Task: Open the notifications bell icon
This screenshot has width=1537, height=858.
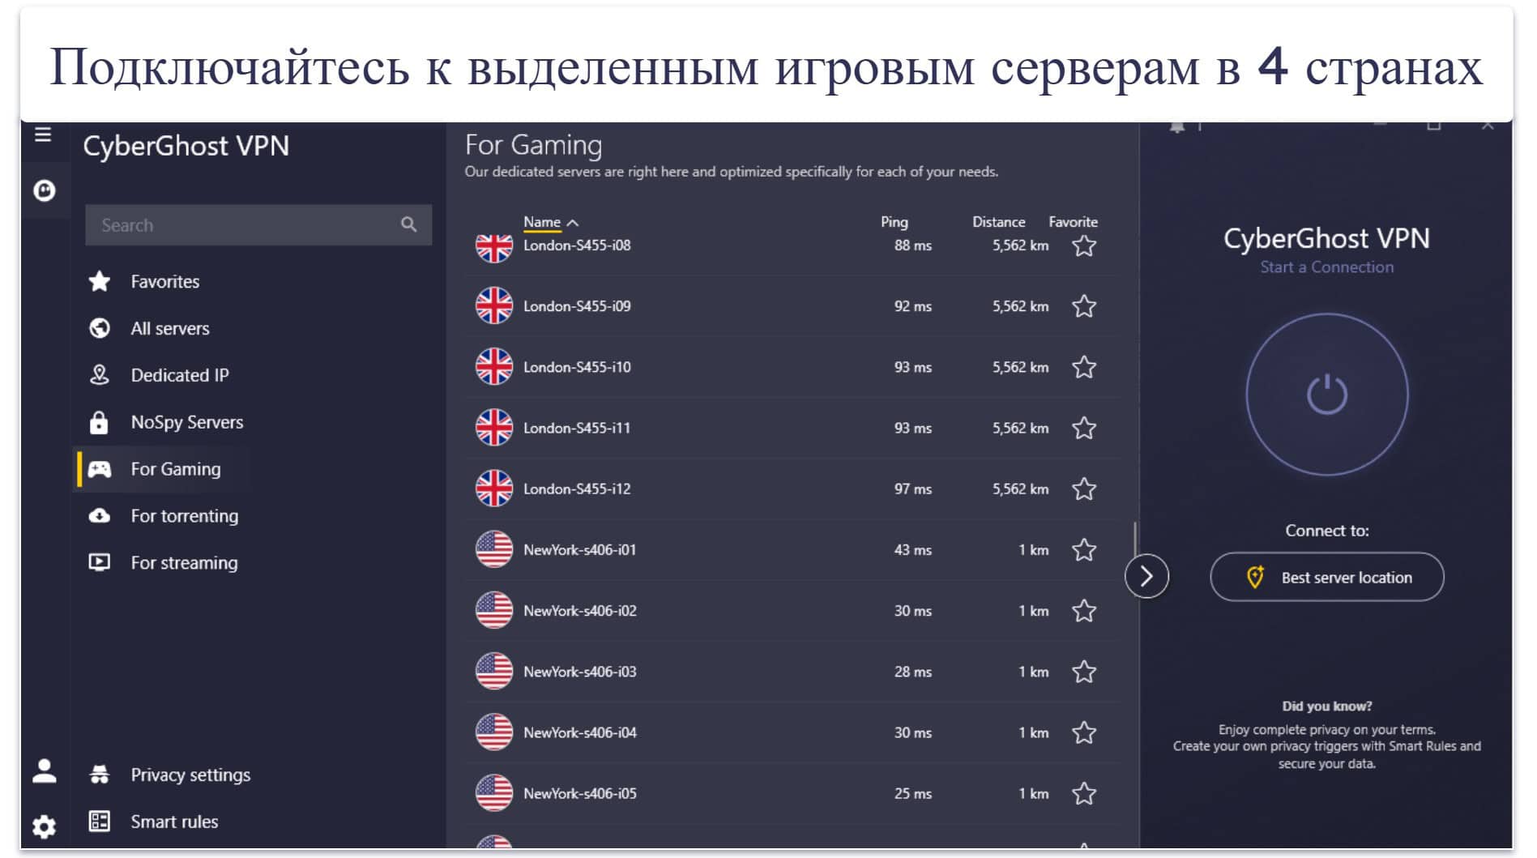Action: coord(1177,126)
